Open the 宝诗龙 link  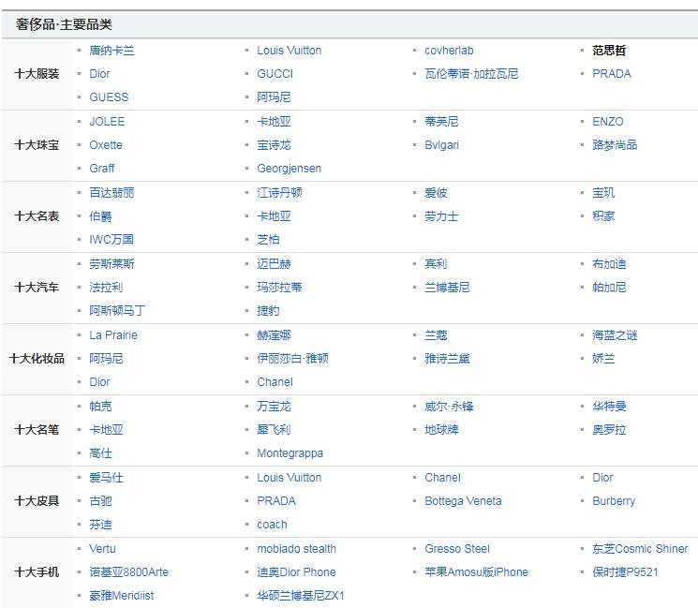274,145
